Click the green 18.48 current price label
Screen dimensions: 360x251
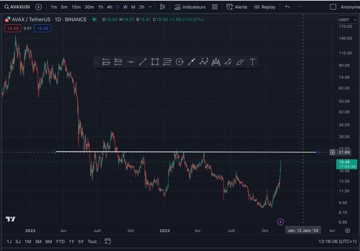coord(347,164)
